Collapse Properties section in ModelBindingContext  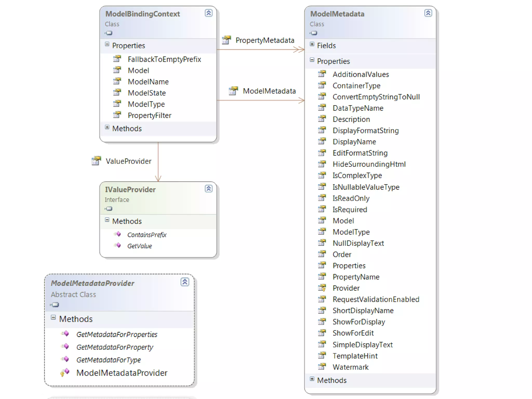coord(107,44)
